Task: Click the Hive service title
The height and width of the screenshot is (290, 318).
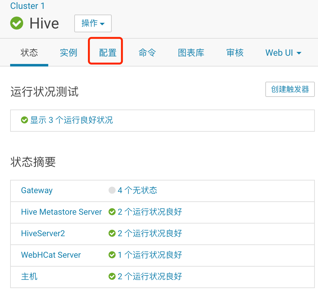Action: click(44, 23)
